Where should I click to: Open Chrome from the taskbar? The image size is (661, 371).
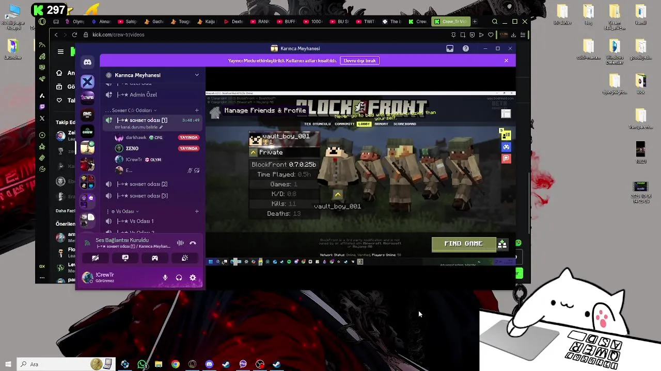click(176, 364)
